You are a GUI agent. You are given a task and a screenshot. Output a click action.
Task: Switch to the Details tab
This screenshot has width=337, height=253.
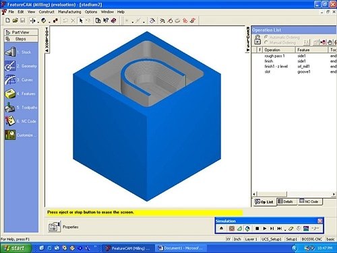[x=286, y=201]
